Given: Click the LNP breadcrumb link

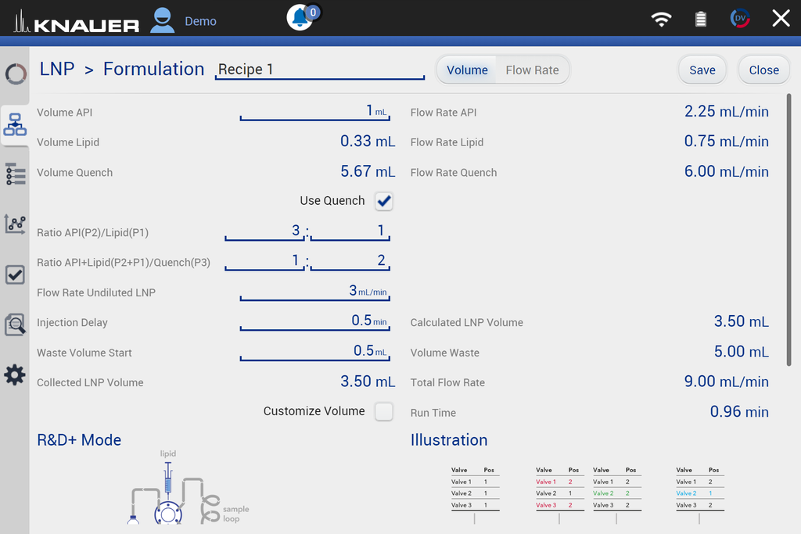Looking at the screenshot, I should [x=57, y=70].
